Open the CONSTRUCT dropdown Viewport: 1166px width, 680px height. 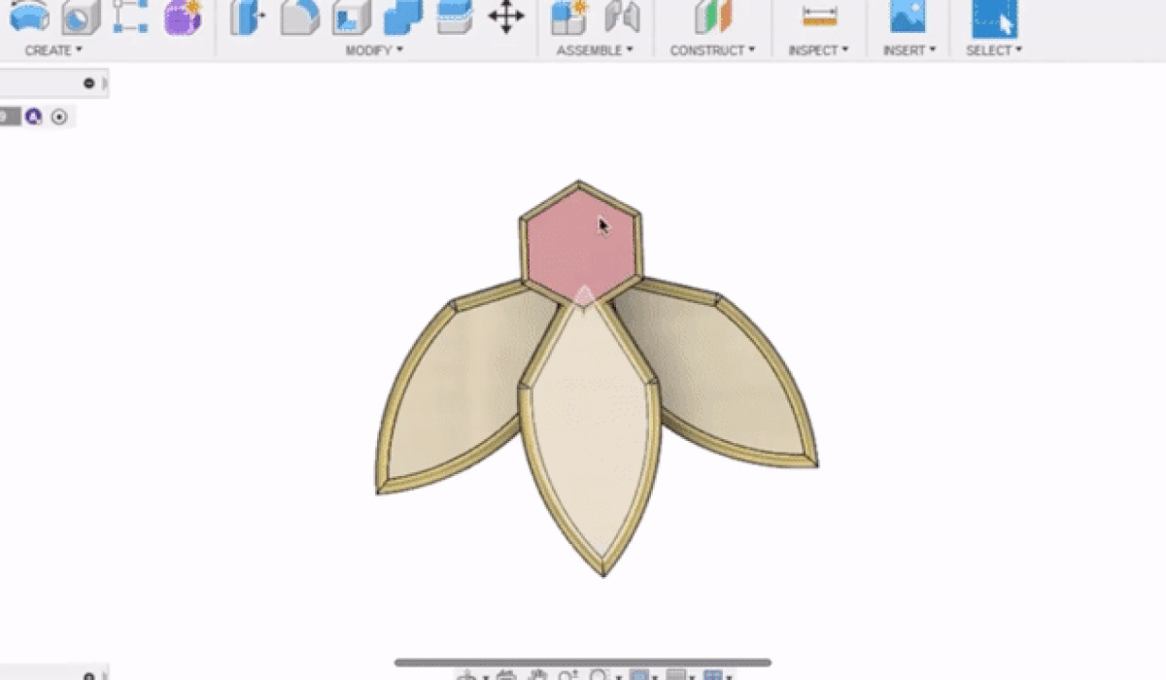[x=712, y=51]
